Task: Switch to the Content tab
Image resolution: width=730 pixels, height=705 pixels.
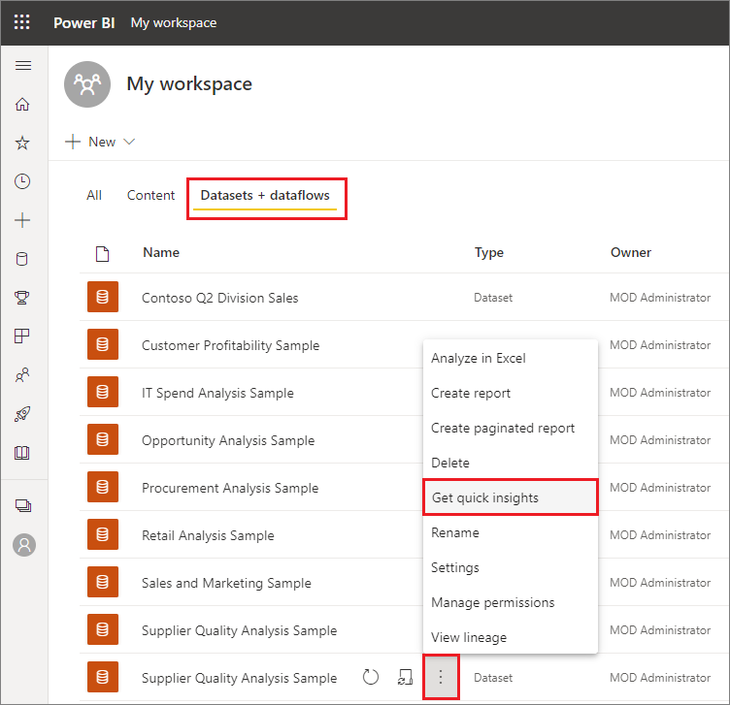Action: click(150, 195)
